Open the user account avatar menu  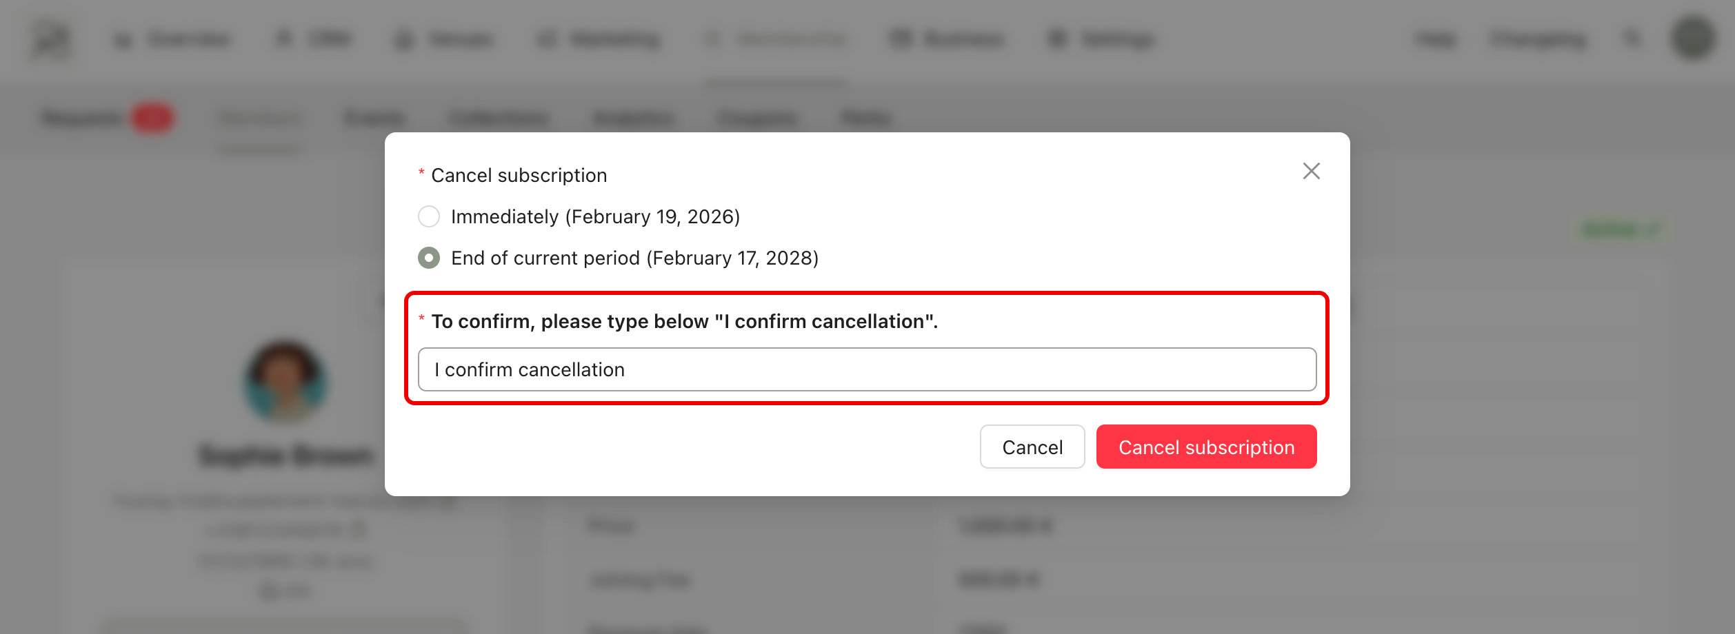pyautogui.click(x=1693, y=39)
